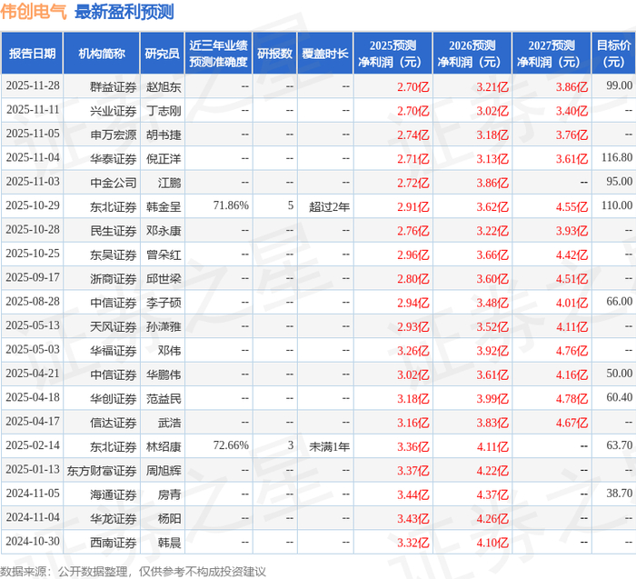Image resolution: width=636 pixels, height=579 pixels.
Task: Click the 研报数 column header
Action: [275, 53]
